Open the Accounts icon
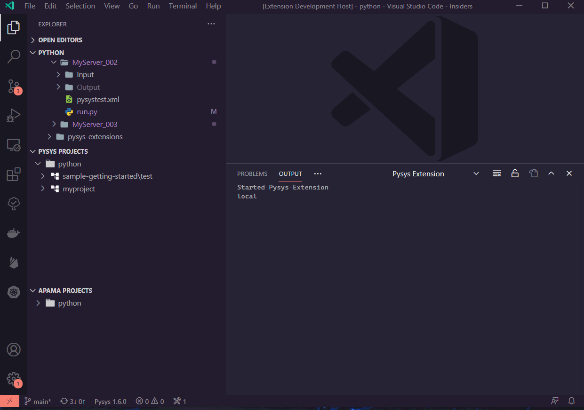Image resolution: width=584 pixels, height=410 pixels. (14, 350)
